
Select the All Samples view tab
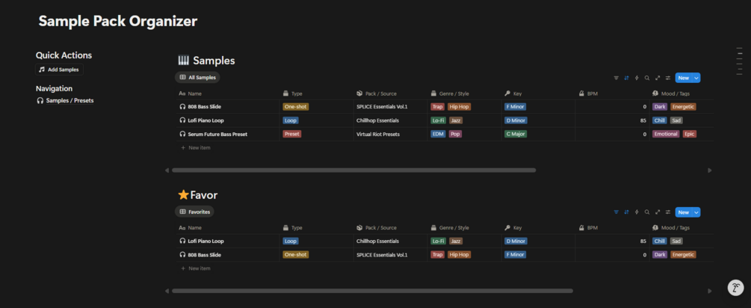pyautogui.click(x=197, y=78)
